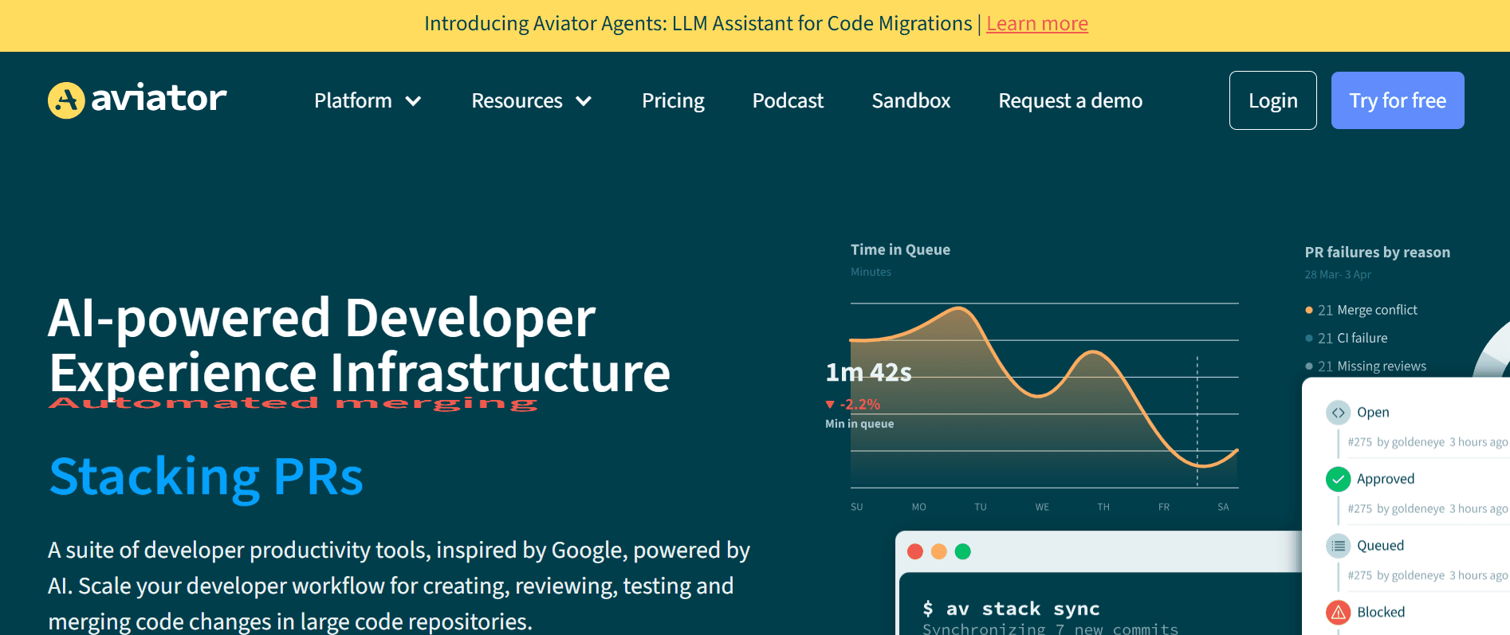Click the 'Queued' status label

pos(1380,546)
